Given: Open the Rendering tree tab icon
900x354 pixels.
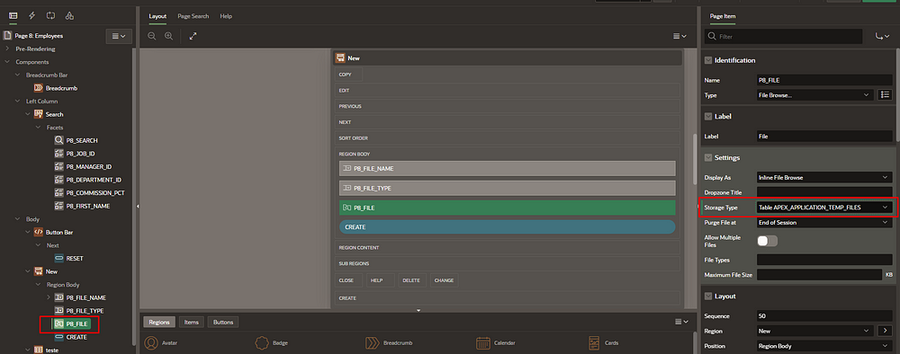Looking at the screenshot, I should [13, 15].
